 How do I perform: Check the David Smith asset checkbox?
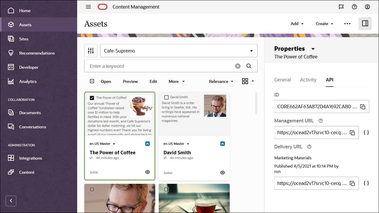pyautogui.click(x=166, y=97)
